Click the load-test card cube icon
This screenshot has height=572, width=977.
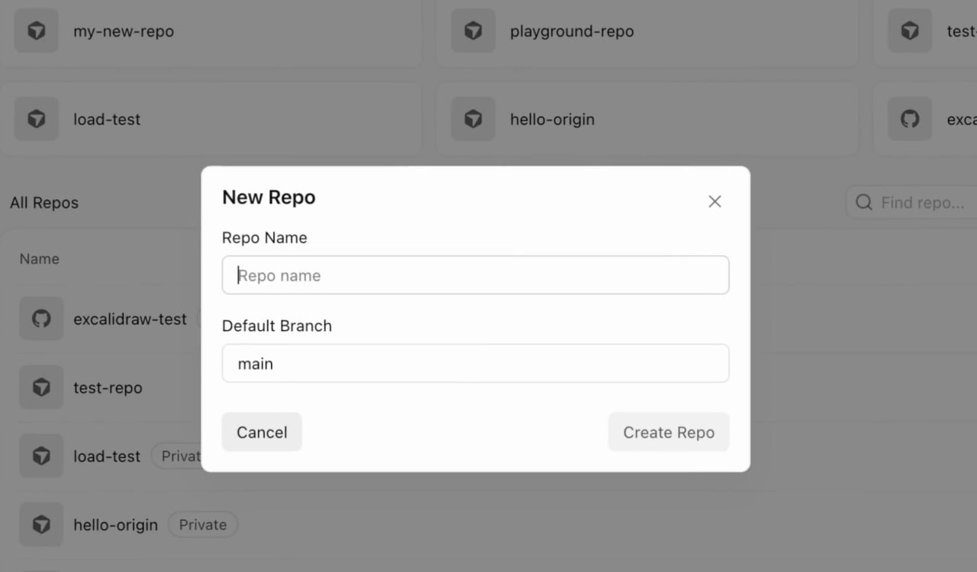click(x=37, y=119)
